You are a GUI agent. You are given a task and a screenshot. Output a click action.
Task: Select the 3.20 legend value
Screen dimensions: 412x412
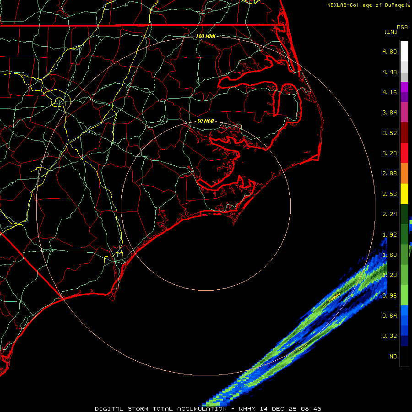tap(390, 153)
